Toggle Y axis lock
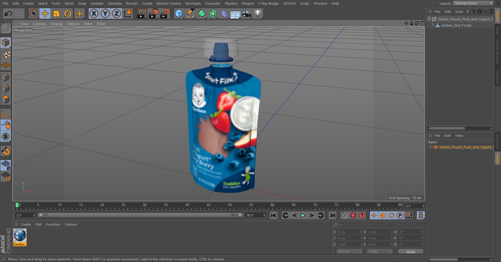 point(105,13)
